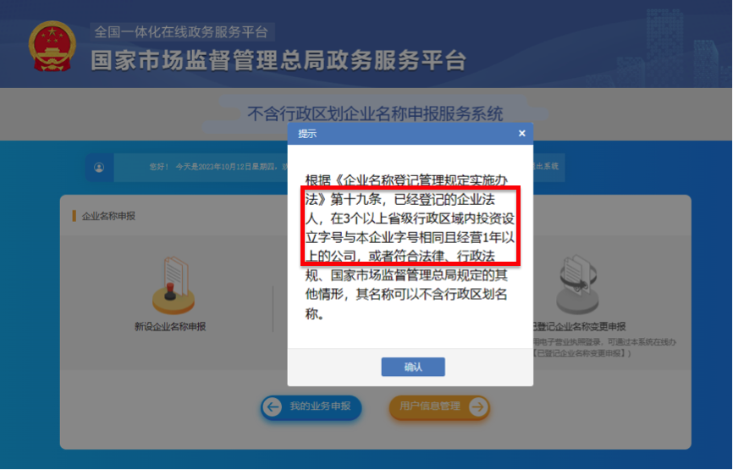Open 用户信息管理 via its orange button label
Image resolution: width=733 pixels, height=470 pixels.
click(x=430, y=406)
